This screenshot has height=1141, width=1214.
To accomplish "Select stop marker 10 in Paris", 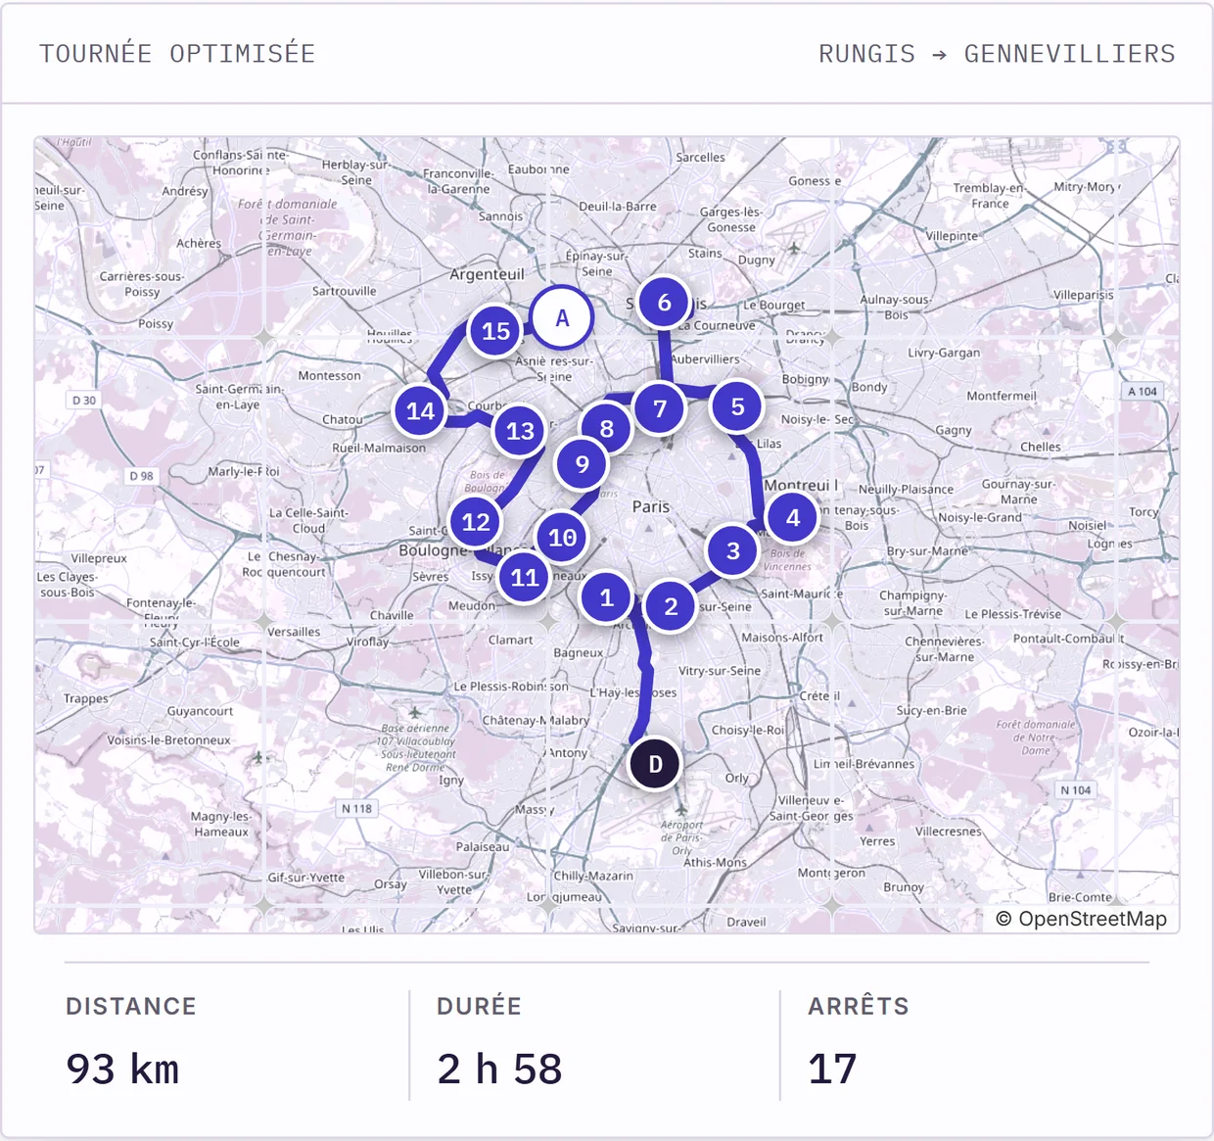I will point(562,538).
